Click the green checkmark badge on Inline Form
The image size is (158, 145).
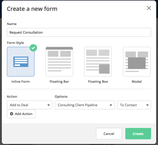pyautogui.click(x=33, y=48)
